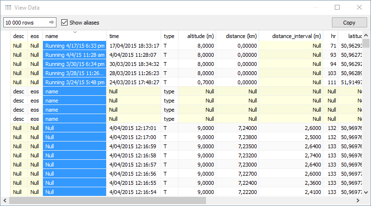
Task: Click distance_interval cell 2,7400
Action: pyautogui.click(x=291, y=155)
